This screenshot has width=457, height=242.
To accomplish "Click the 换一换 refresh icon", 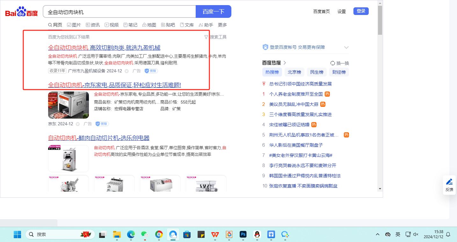I will 333,63.
